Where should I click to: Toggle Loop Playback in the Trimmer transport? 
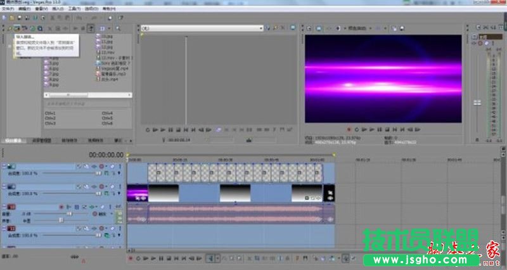(x=148, y=130)
